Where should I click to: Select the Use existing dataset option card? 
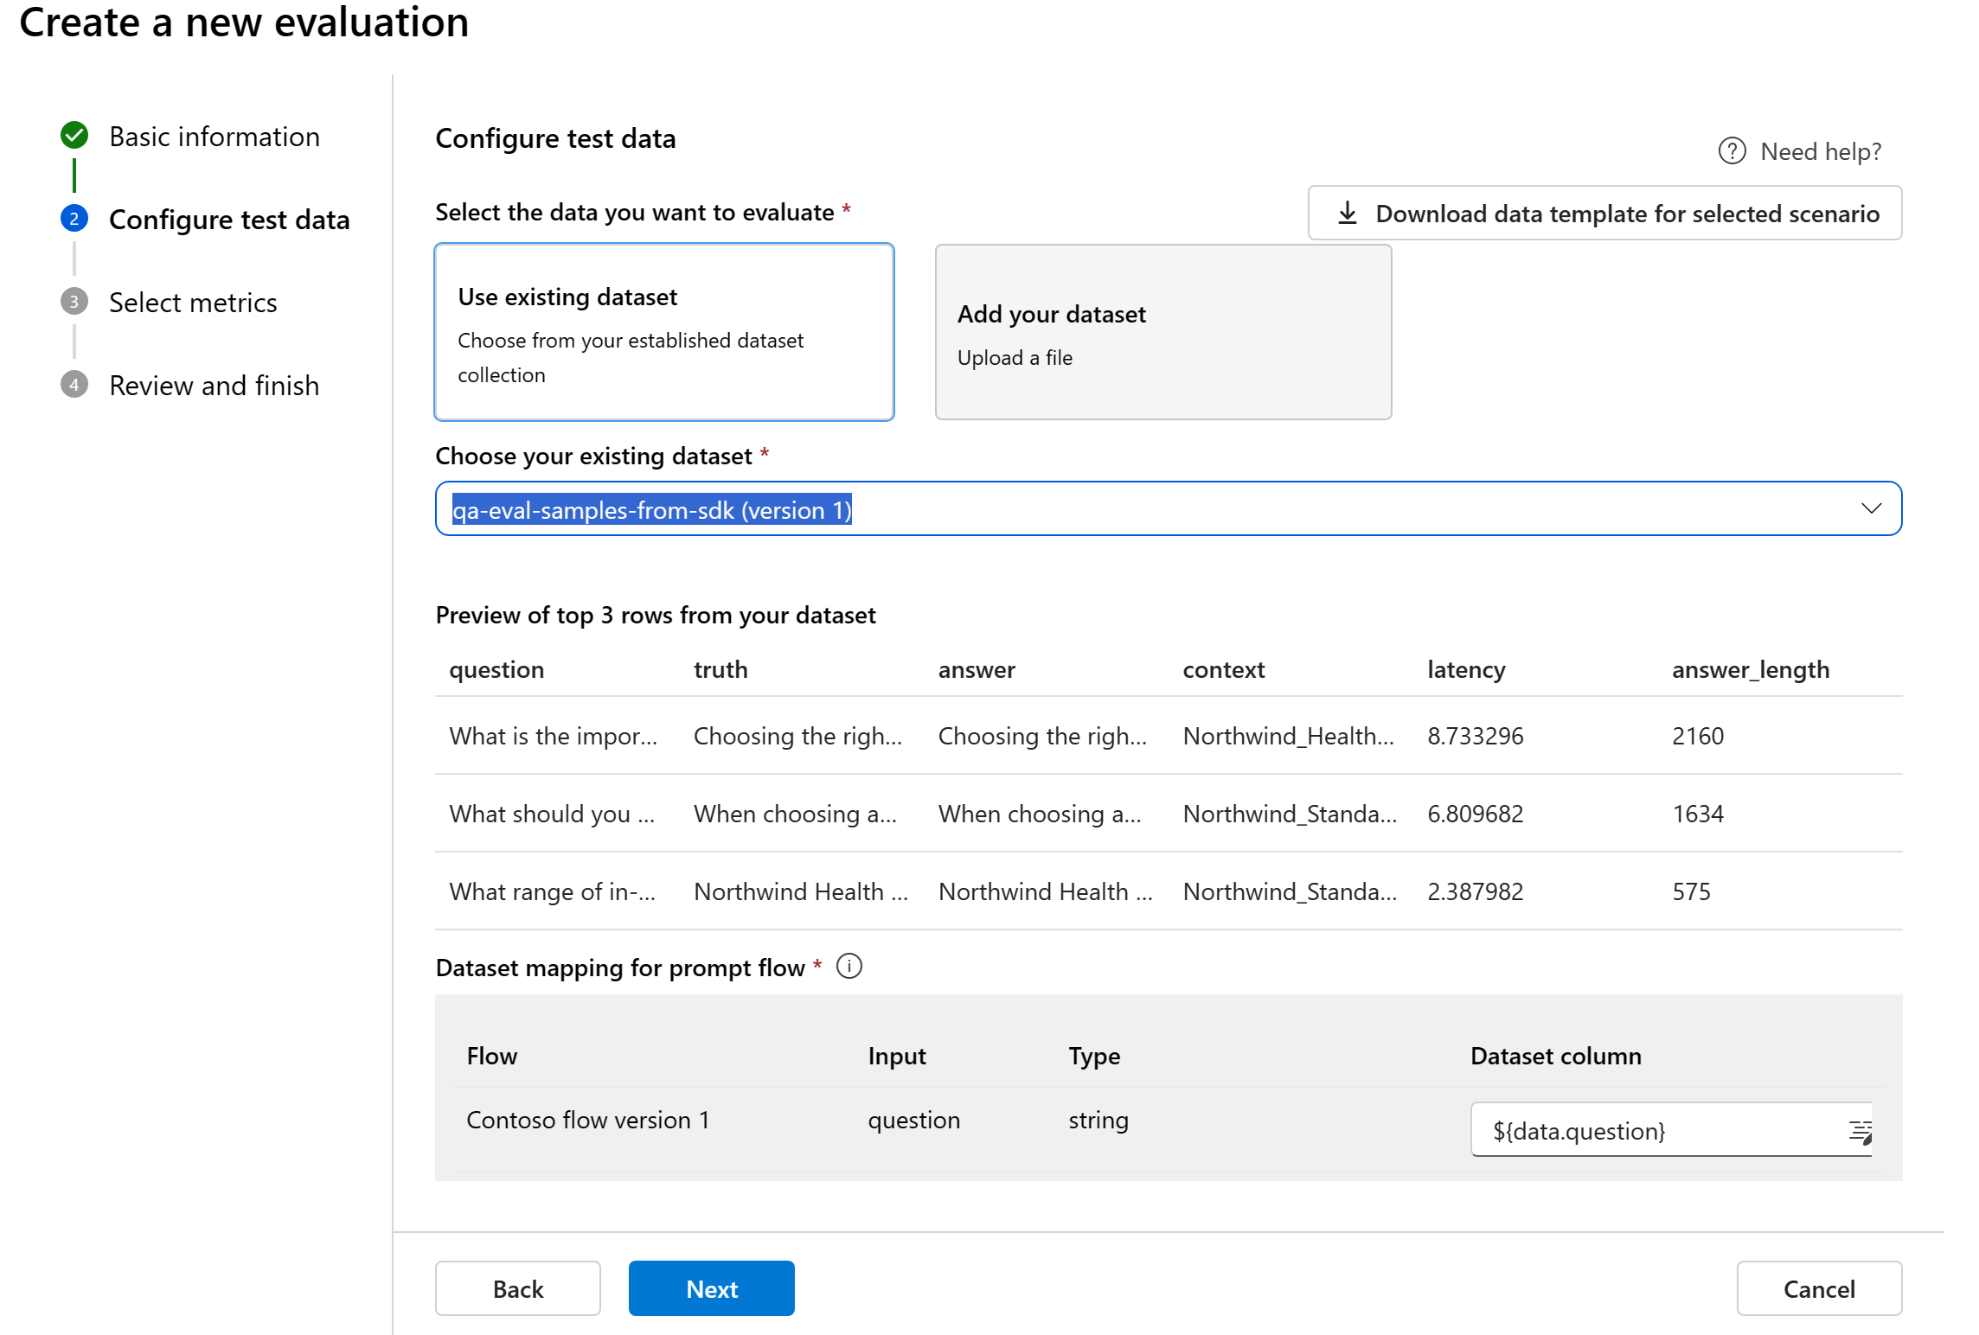tap(663, 333)
